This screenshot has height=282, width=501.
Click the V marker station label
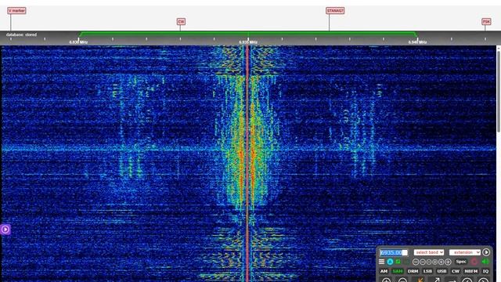point(16,10)
